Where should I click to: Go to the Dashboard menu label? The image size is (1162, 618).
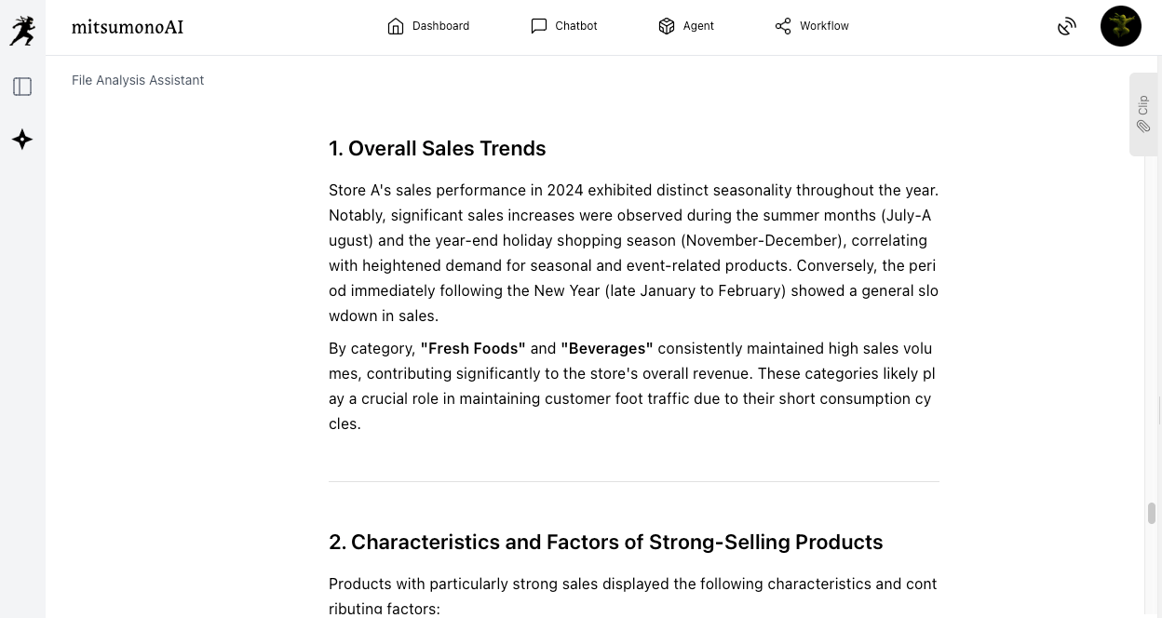click(x=440, y=26)
